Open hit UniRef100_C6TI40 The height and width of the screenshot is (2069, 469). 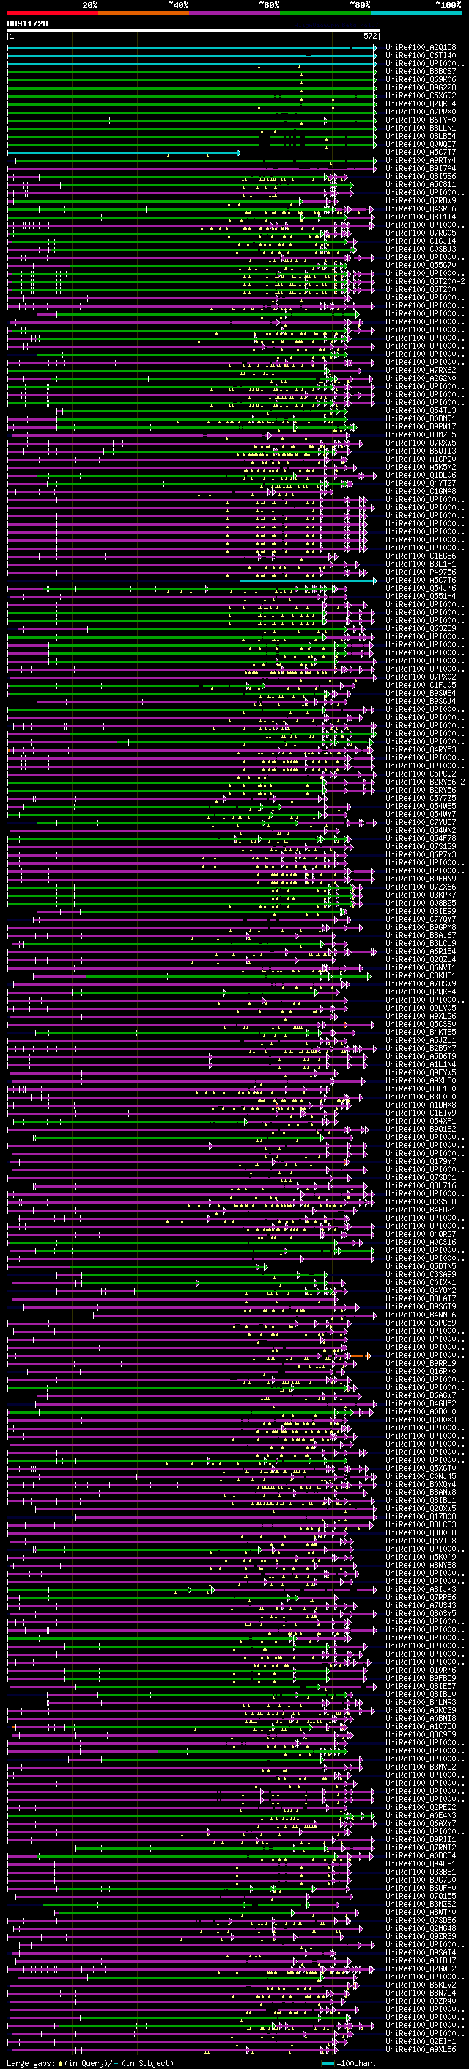[421, 56]
